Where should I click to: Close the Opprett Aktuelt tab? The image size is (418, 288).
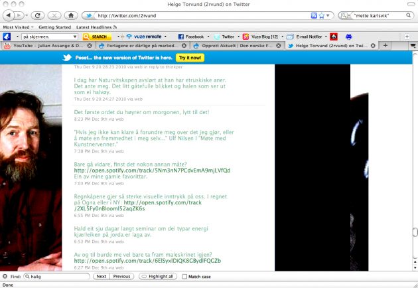point(279,46)
